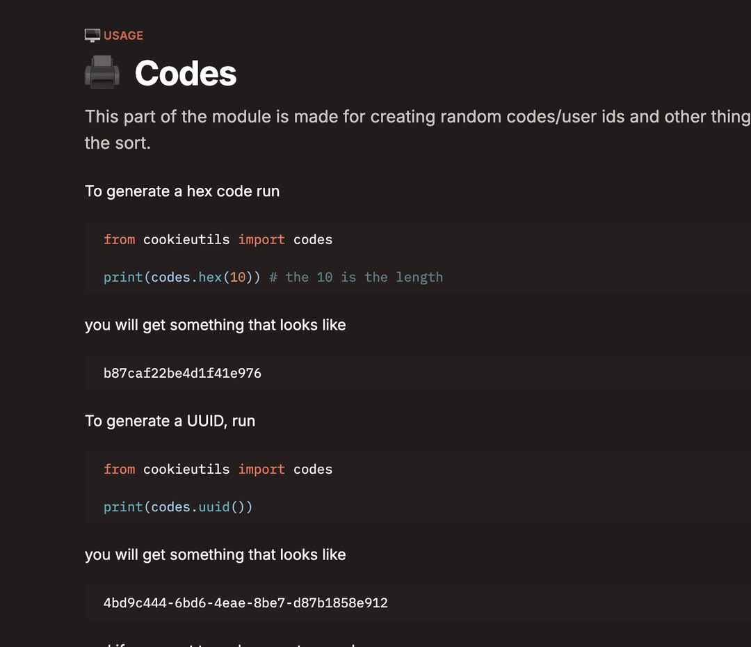This screenshot has height=647, width=751.
Task: Click 'from' keyword in the hex code block
Action: pyautogui.click(x=119, y=239)
